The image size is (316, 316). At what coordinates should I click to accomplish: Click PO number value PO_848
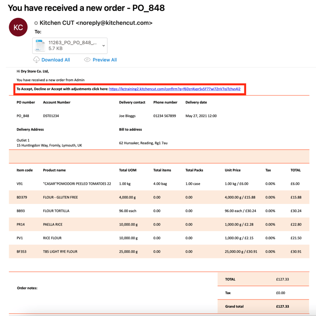pyautogui.click(x=23, y=116)
